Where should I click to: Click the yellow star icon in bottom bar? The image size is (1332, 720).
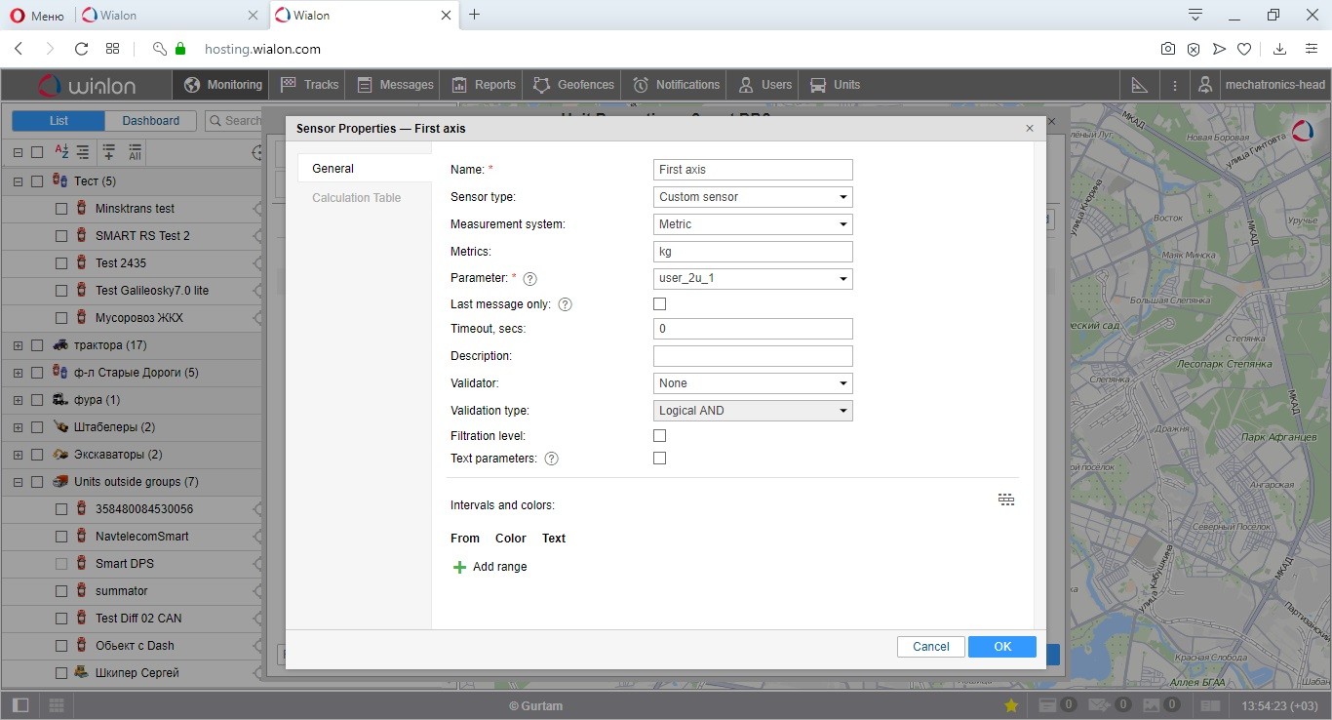point(1011,705)
